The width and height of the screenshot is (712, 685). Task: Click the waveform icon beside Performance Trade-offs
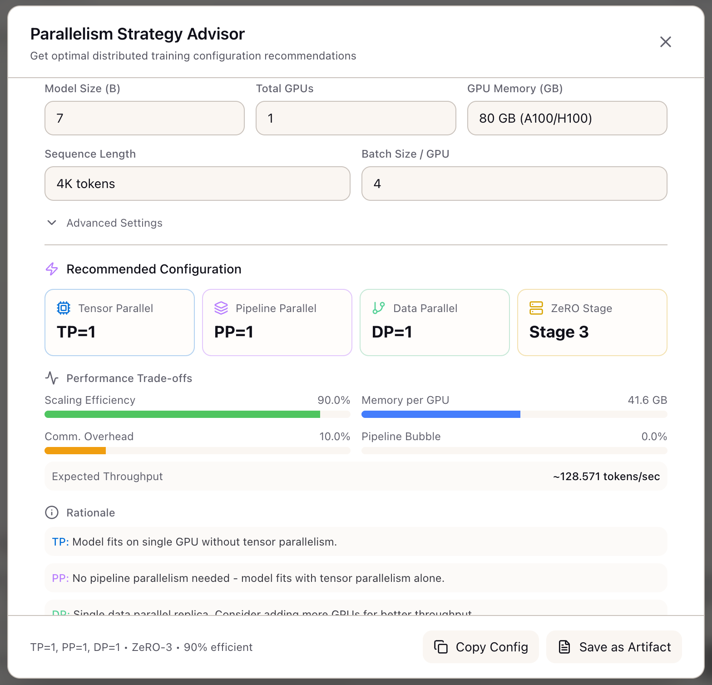[52, 378]
